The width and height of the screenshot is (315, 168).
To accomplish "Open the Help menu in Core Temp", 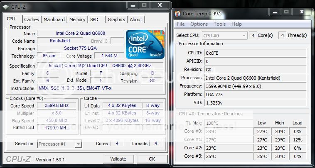I will pos(236,24).
